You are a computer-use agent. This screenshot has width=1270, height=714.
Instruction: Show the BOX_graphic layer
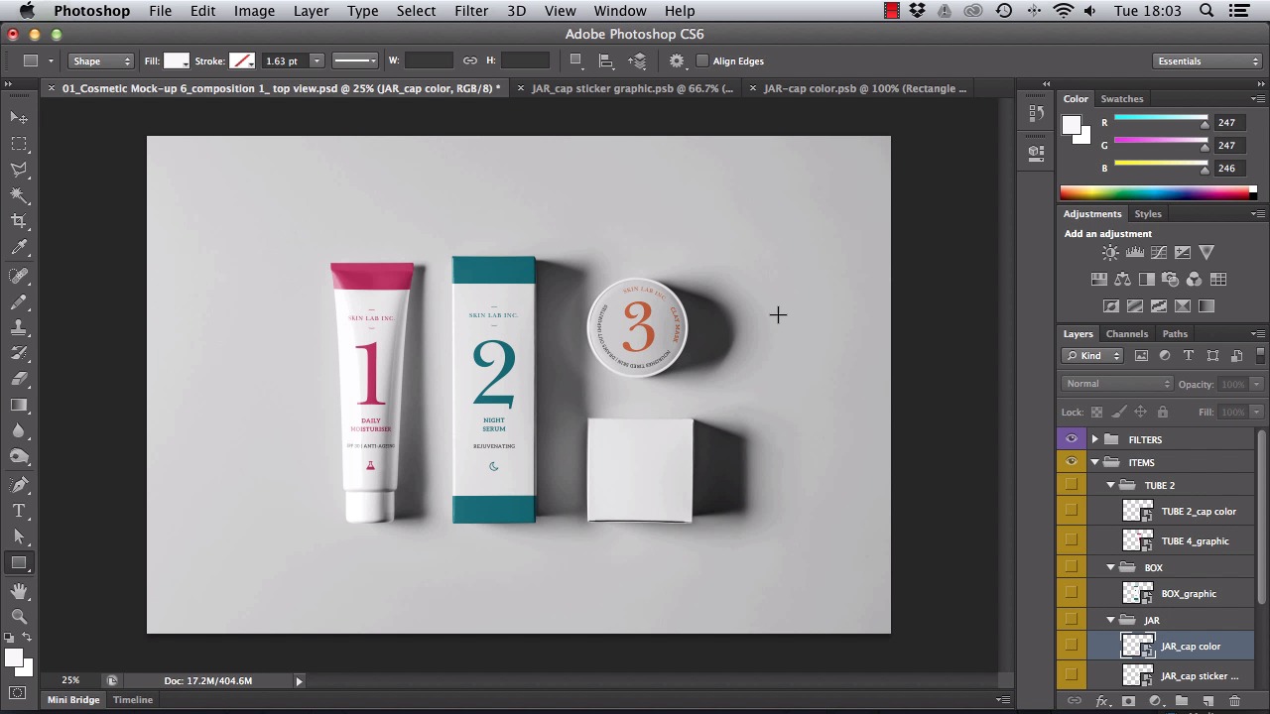pos(1071,594)
